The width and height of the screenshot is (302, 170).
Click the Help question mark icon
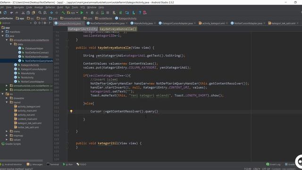click(140, 13)
